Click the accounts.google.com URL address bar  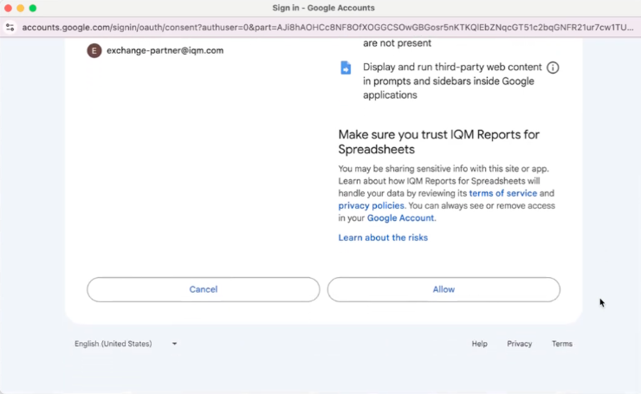[325, 27]
